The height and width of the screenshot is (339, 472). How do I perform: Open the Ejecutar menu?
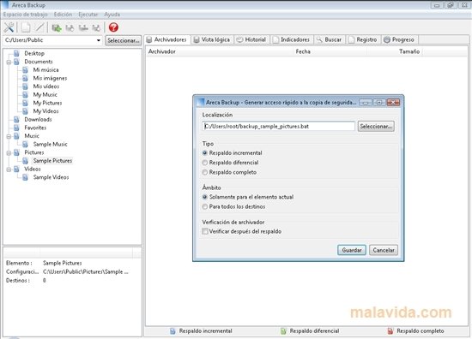(x=88, y=15)
